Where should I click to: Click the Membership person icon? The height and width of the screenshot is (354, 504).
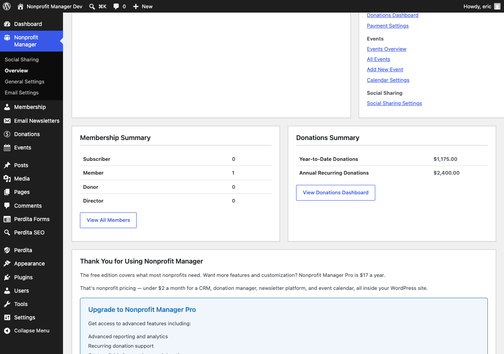click(x=7, y=107)
